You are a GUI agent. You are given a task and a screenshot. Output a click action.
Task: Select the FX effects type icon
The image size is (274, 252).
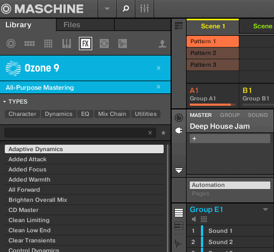tap(85, 43)
